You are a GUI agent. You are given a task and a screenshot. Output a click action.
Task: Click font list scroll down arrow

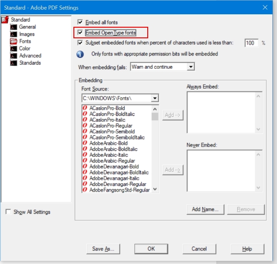tap(155, 189)
